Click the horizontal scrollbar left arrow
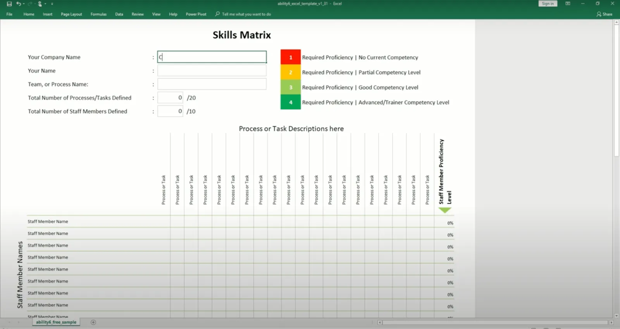Viewport: 620px width, 329px height. [380, 322]
